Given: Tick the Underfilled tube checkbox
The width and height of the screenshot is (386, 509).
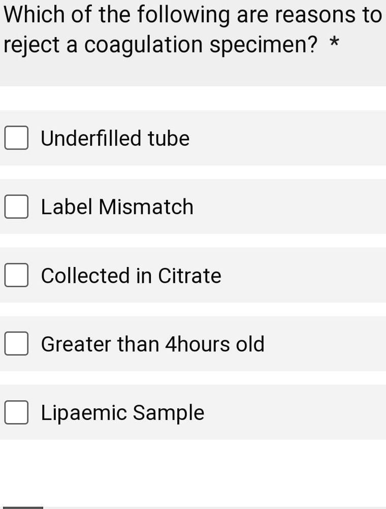Looking at the screenshot, I should 16,138.
